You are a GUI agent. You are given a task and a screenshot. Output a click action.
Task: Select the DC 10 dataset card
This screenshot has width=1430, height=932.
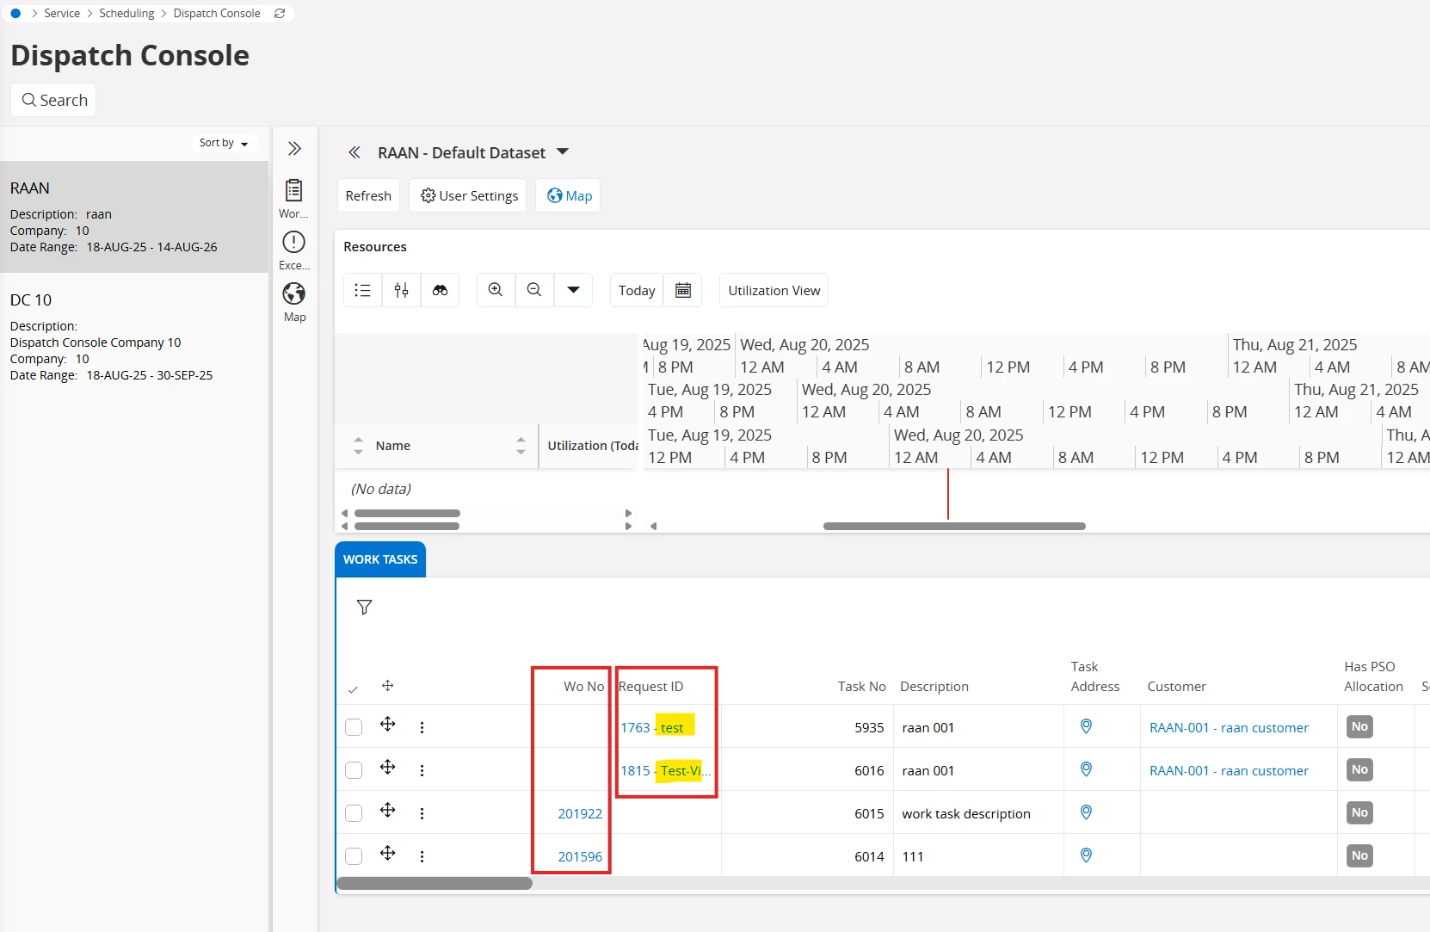[134, 337]
